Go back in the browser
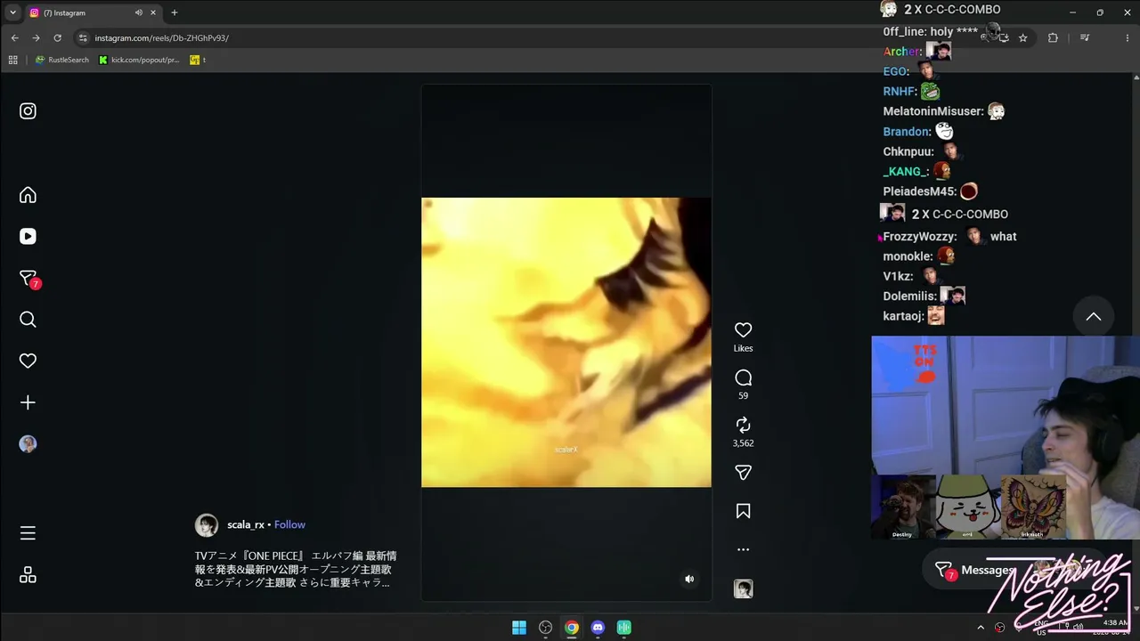Viewport: 1140px width, 641px height. [x=14, y=38]
